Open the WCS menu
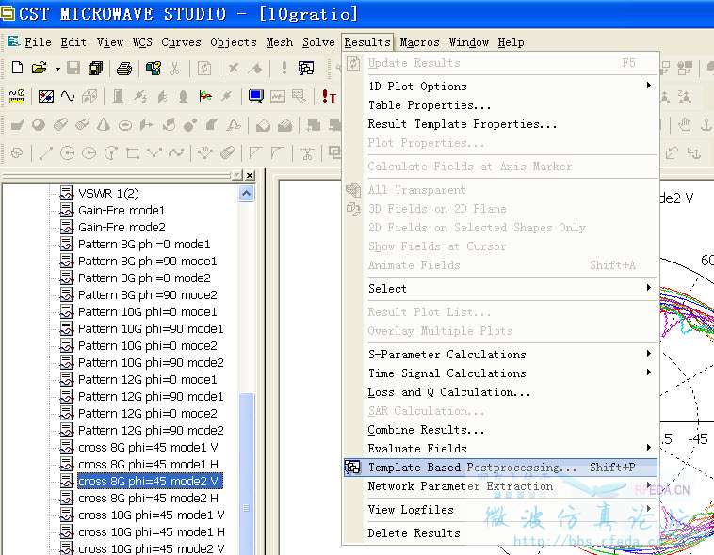 click(142, 42)
